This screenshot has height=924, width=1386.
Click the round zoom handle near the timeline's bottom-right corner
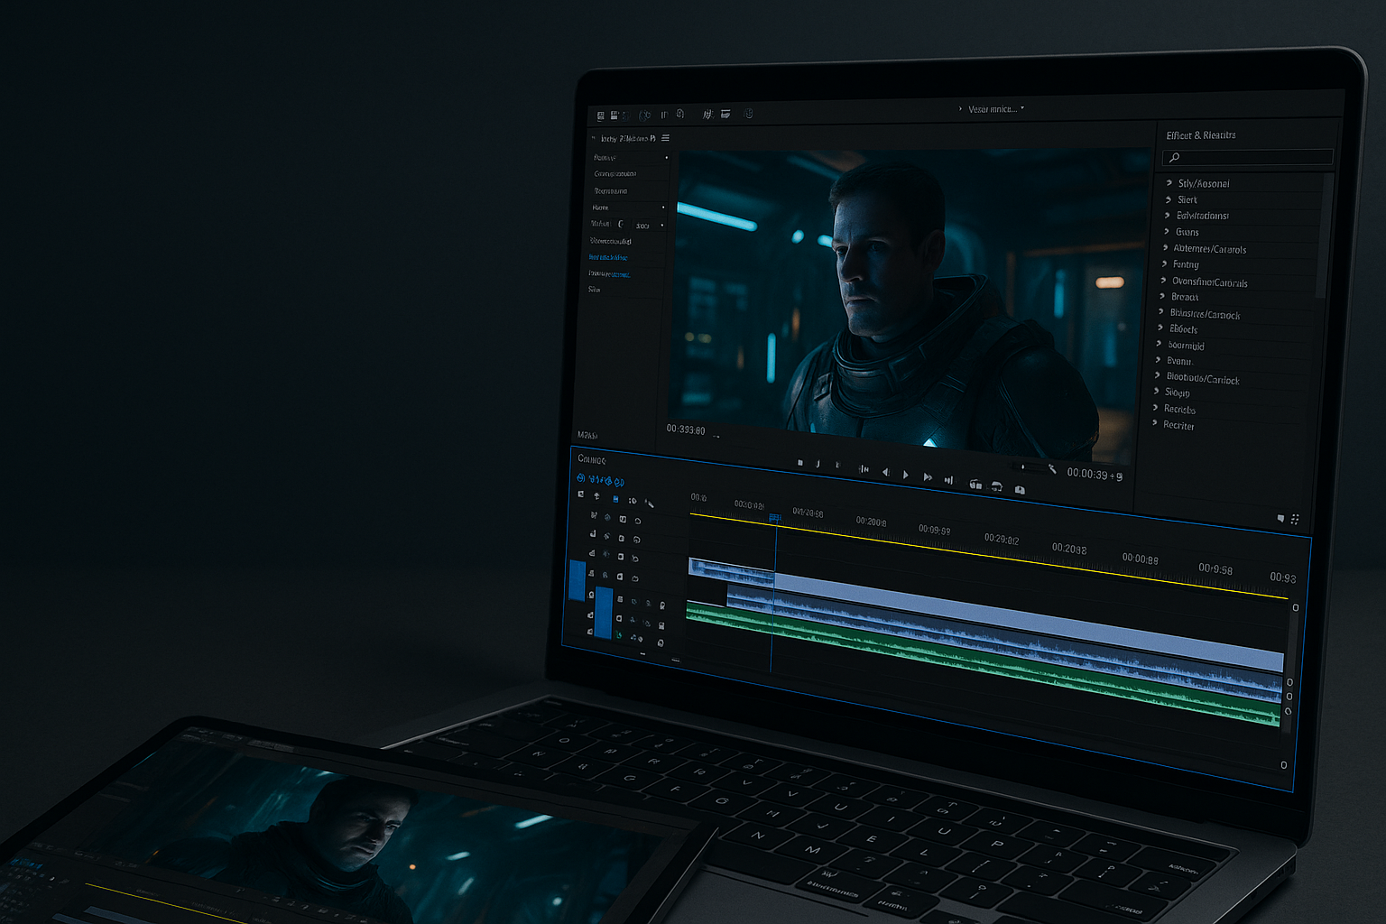[x=1284, y=765]
